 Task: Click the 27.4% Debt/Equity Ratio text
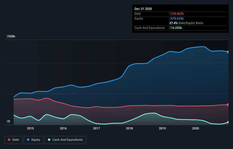click(186, 23)
